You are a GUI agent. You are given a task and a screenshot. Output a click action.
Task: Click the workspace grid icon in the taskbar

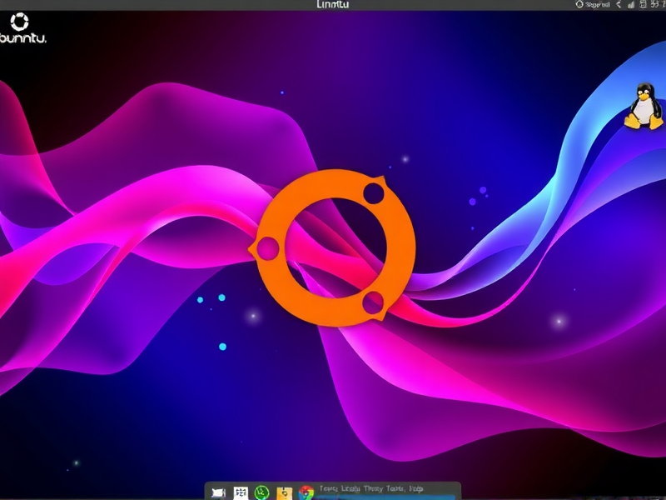240,491
